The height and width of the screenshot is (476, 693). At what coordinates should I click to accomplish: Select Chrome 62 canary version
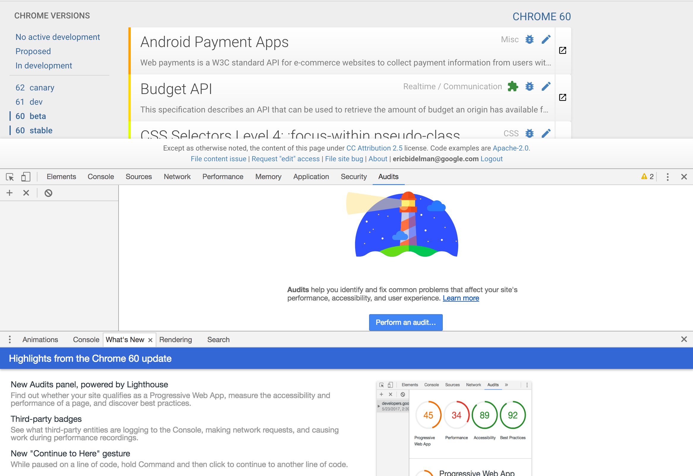pos(35,88)
